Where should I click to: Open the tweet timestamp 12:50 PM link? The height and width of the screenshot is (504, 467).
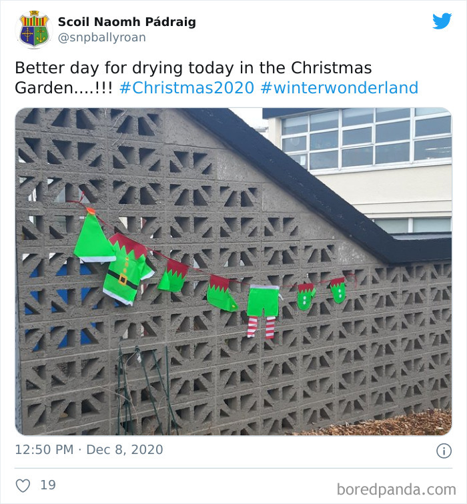45,449
